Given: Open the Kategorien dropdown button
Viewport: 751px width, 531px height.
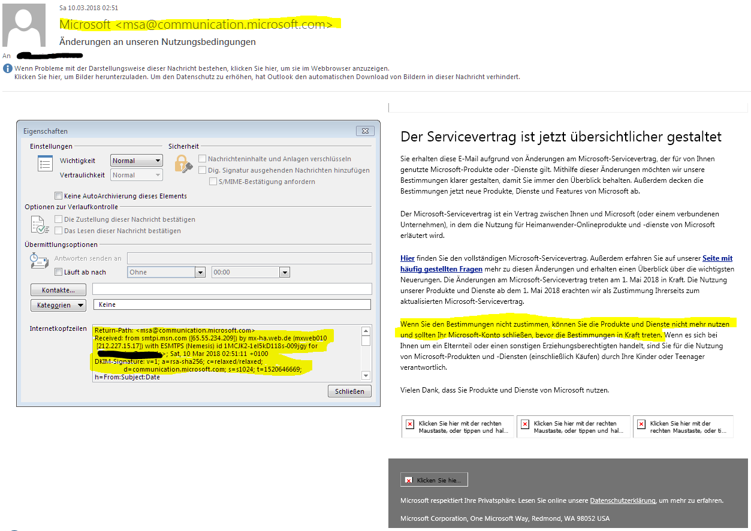Looking at the screenshot, I should [x=58, y=305].
